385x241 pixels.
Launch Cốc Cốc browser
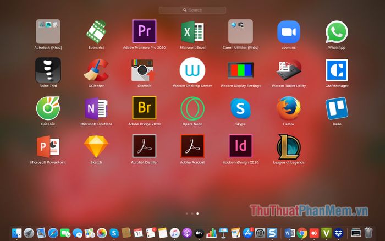[48, 108]
